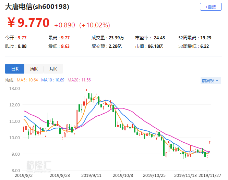Click the MA5: 10.64 indicator label
The width and height of the screenshot is (228, 180).
click(27, 80)
